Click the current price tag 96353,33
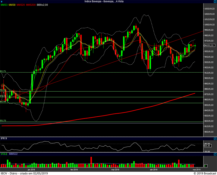 tap(209, 45)
